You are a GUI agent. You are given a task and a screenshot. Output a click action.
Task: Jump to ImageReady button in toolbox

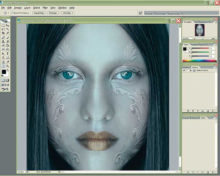point(5,89)
